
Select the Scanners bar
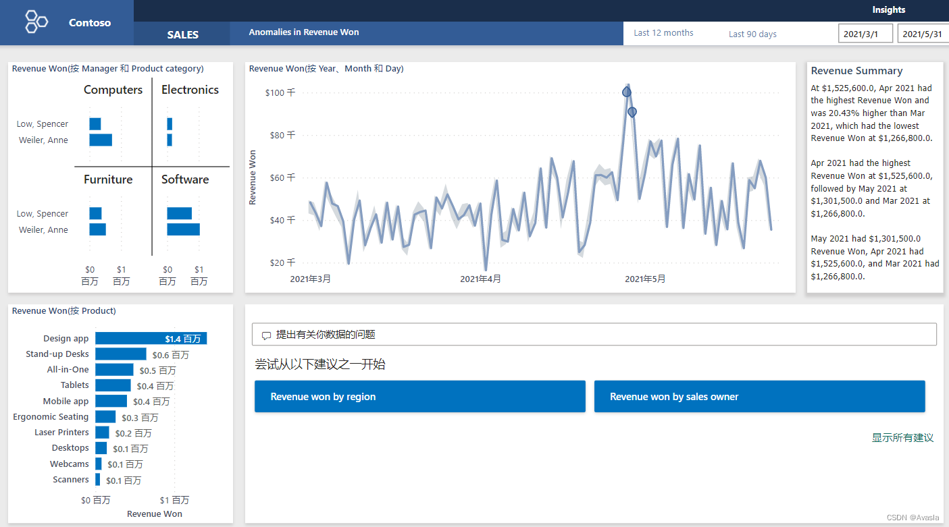pyautogui.click(x=98, y=480)
